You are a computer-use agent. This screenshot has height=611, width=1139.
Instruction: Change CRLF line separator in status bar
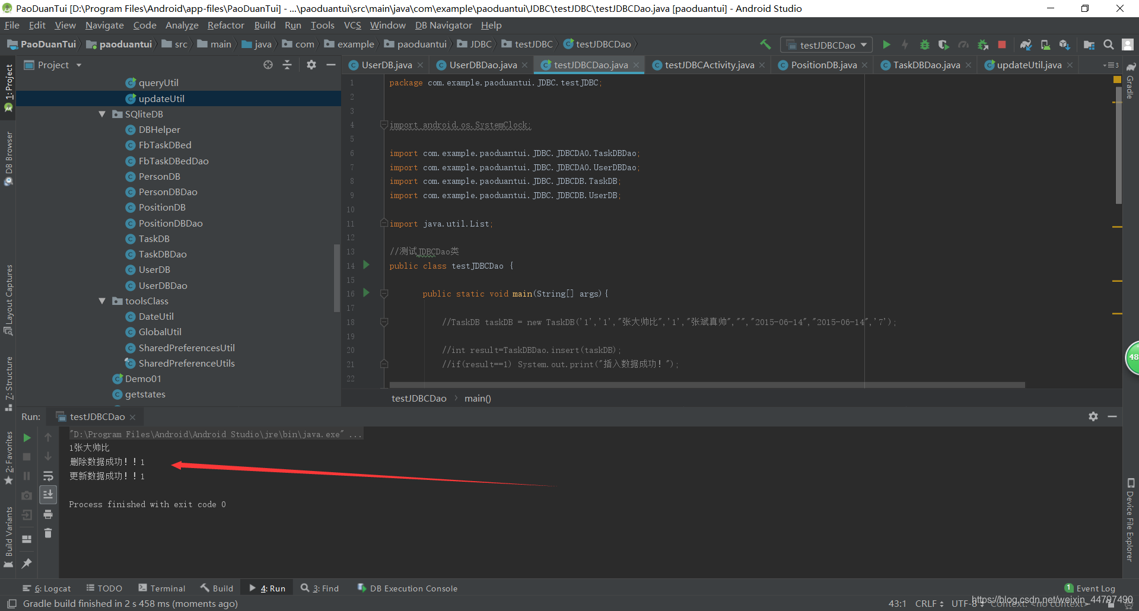tap(929, 603)
